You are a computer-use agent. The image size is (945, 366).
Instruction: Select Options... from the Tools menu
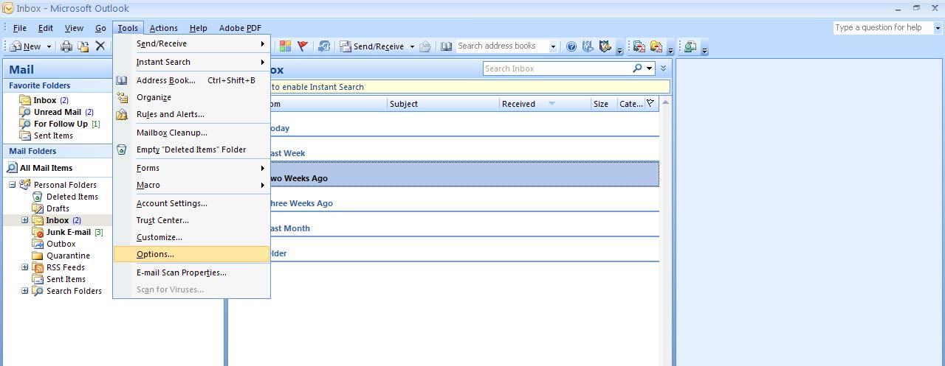coord(155,254)
